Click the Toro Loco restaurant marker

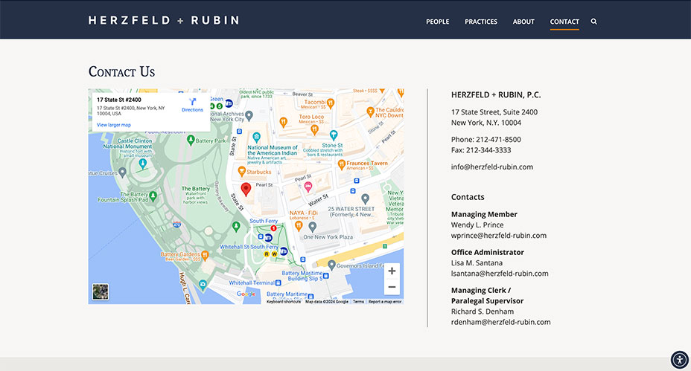(x=314, y=129)
